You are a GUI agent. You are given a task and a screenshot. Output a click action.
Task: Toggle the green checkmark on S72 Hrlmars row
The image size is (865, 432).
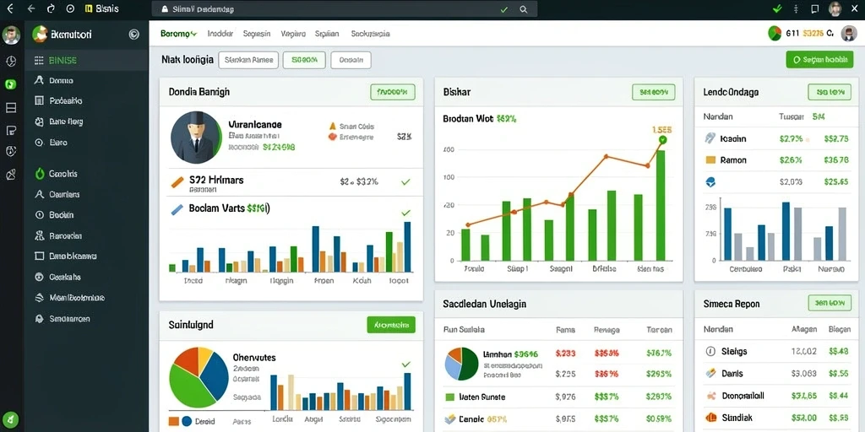[x=405, y=181]
